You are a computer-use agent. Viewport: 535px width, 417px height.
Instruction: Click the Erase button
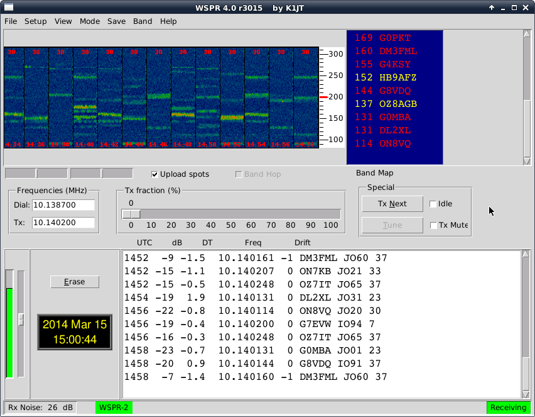pos(75,282)
